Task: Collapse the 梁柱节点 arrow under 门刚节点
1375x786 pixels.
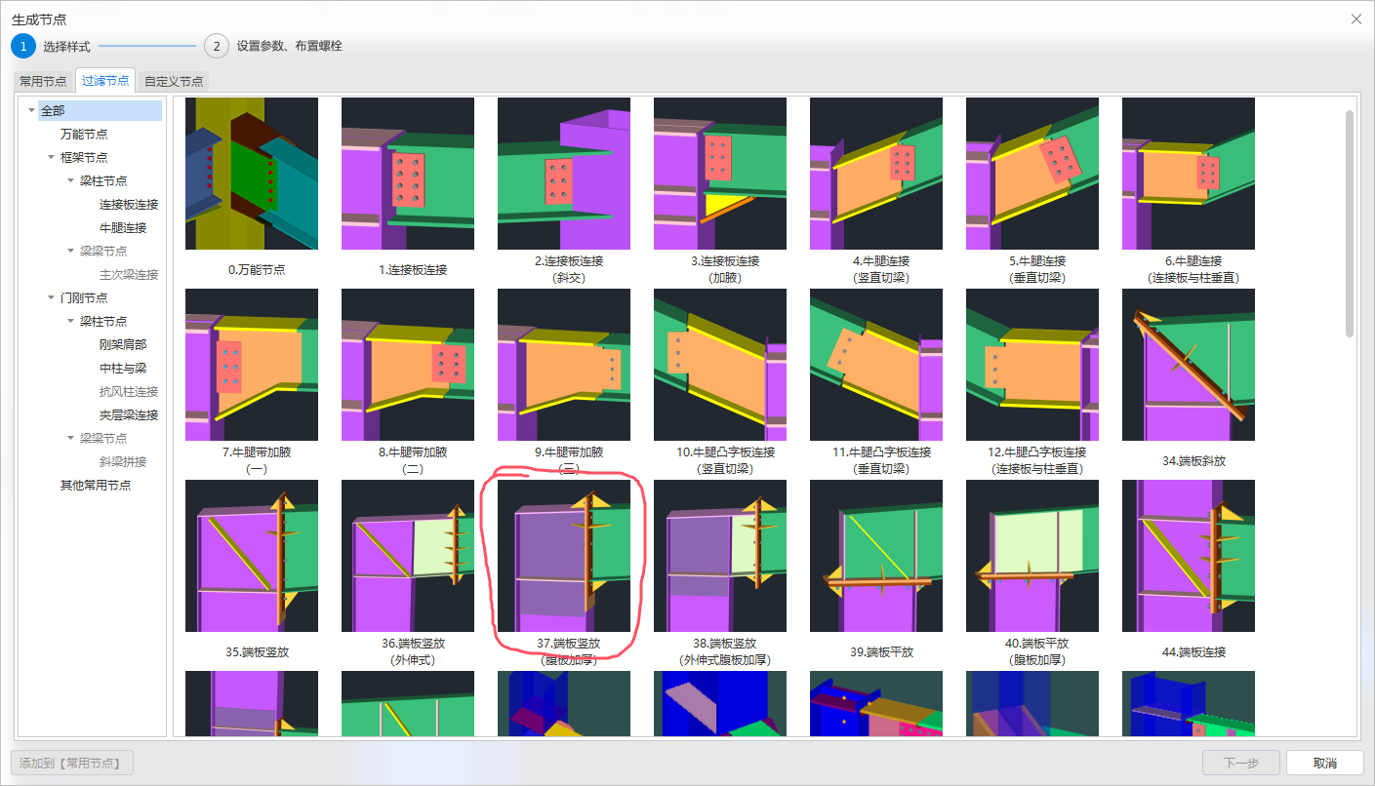Action: [70, 321]
